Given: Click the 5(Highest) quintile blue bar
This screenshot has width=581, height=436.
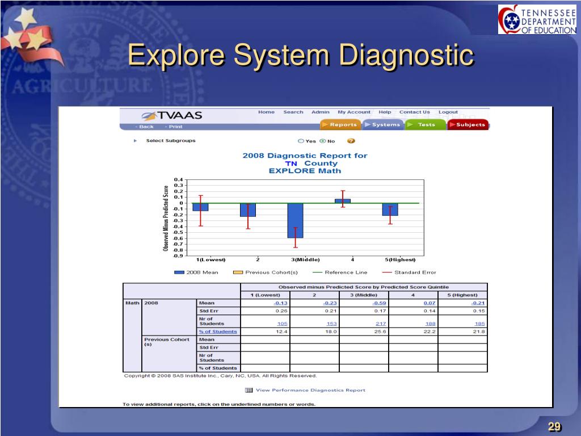Looking at the screenshot, I should pos(390,209).
